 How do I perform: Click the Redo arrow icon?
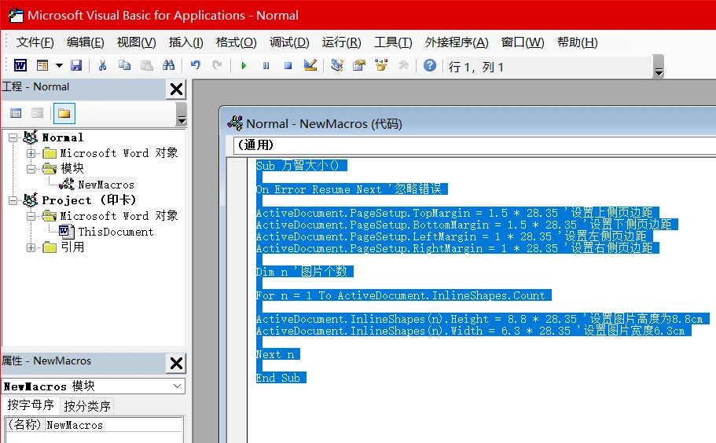pyautogui.click(x=218, y=66)
